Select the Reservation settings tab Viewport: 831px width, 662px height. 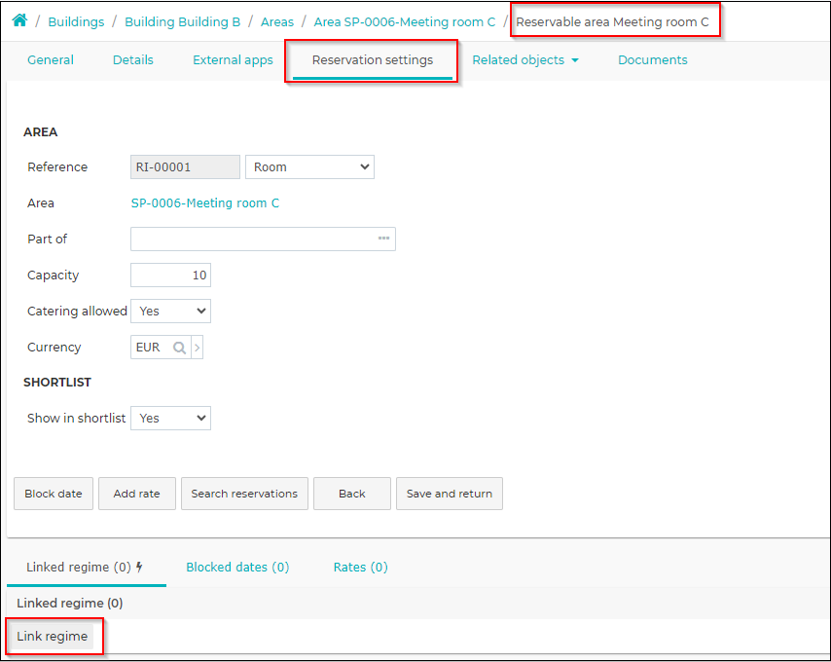point(373,60)
